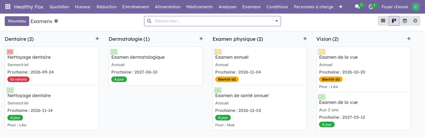The image size is (425, 137).
Task: Click the En retard status badge
Action: 18,79
